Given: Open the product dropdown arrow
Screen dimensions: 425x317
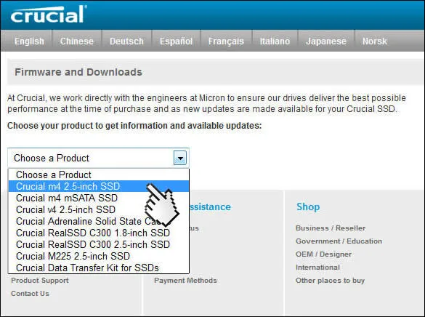Looking at the screenshot, I should [x=180, y=158].
